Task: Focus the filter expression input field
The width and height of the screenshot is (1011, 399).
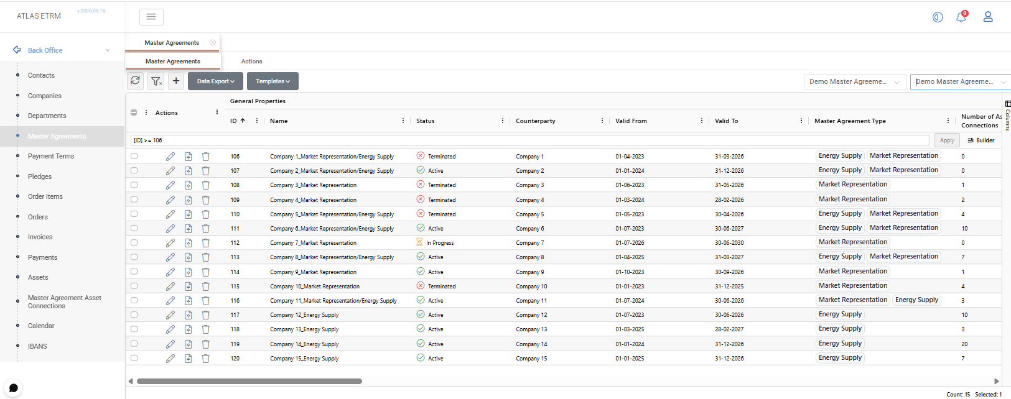Action: pos(529,140)
